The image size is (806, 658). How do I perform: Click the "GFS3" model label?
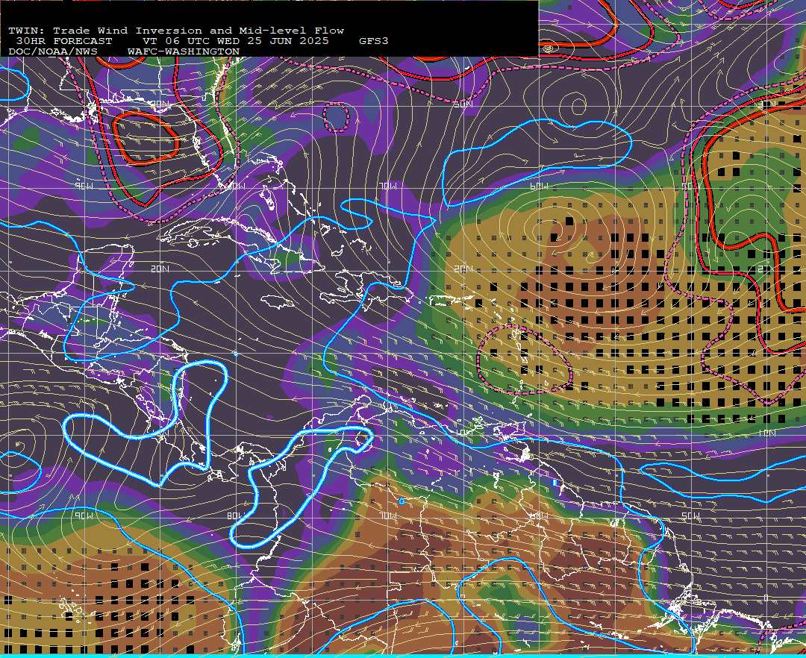point(374,41)
